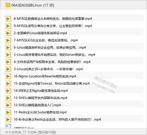Click video icon for 9-MYSQL读写分离 file
The height and width of the screenshot is (135, 147).
(x=8, y=26)
